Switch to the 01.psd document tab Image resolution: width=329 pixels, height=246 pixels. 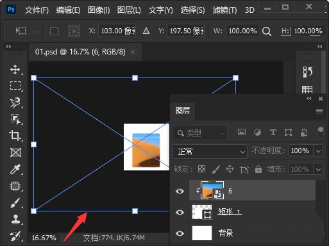click(80, 52)
